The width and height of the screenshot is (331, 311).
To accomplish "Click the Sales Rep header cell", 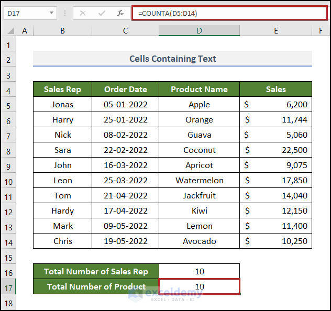I will 62,89.
